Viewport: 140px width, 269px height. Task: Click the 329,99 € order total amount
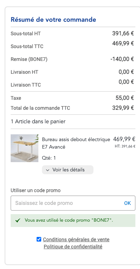[123, 108]
